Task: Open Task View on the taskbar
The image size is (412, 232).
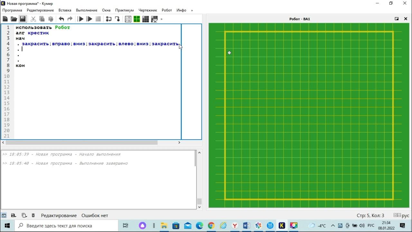Action: (126, 226)
